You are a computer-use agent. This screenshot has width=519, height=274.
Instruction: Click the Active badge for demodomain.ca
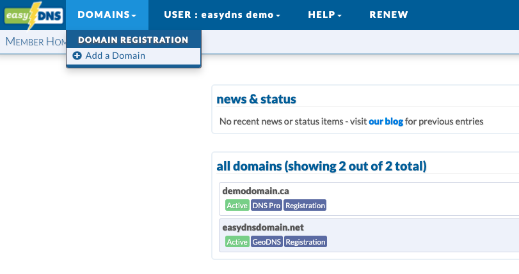coord(237,205)
